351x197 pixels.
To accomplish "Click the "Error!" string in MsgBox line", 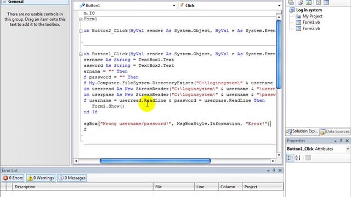I will point(257,124).
